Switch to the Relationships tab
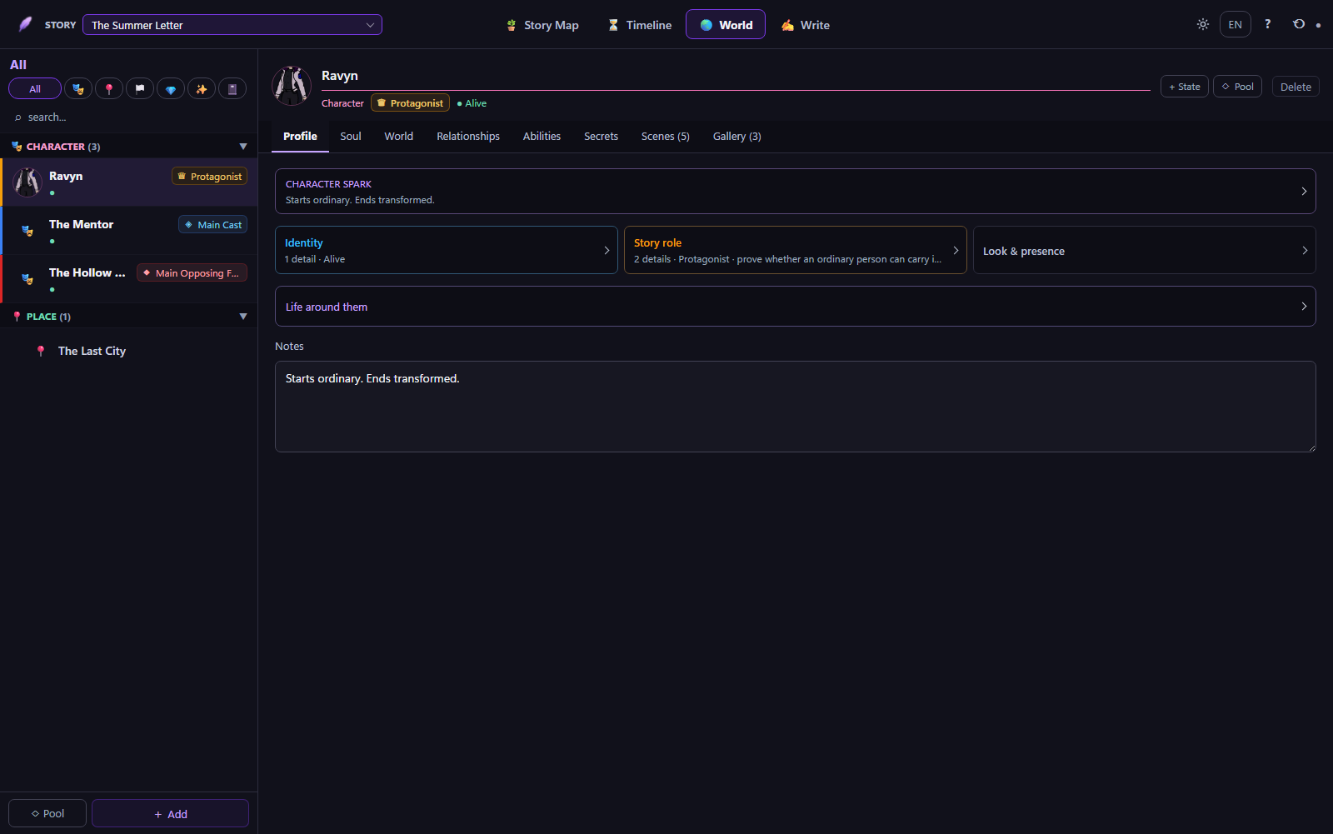The height and width of the screenshot is (834, 1333). [x=468, y=137]
